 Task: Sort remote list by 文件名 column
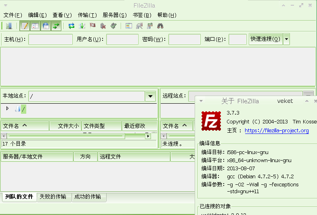coord(177,126)
